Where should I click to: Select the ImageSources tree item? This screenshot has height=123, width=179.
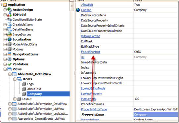click(x=22, y=34)
